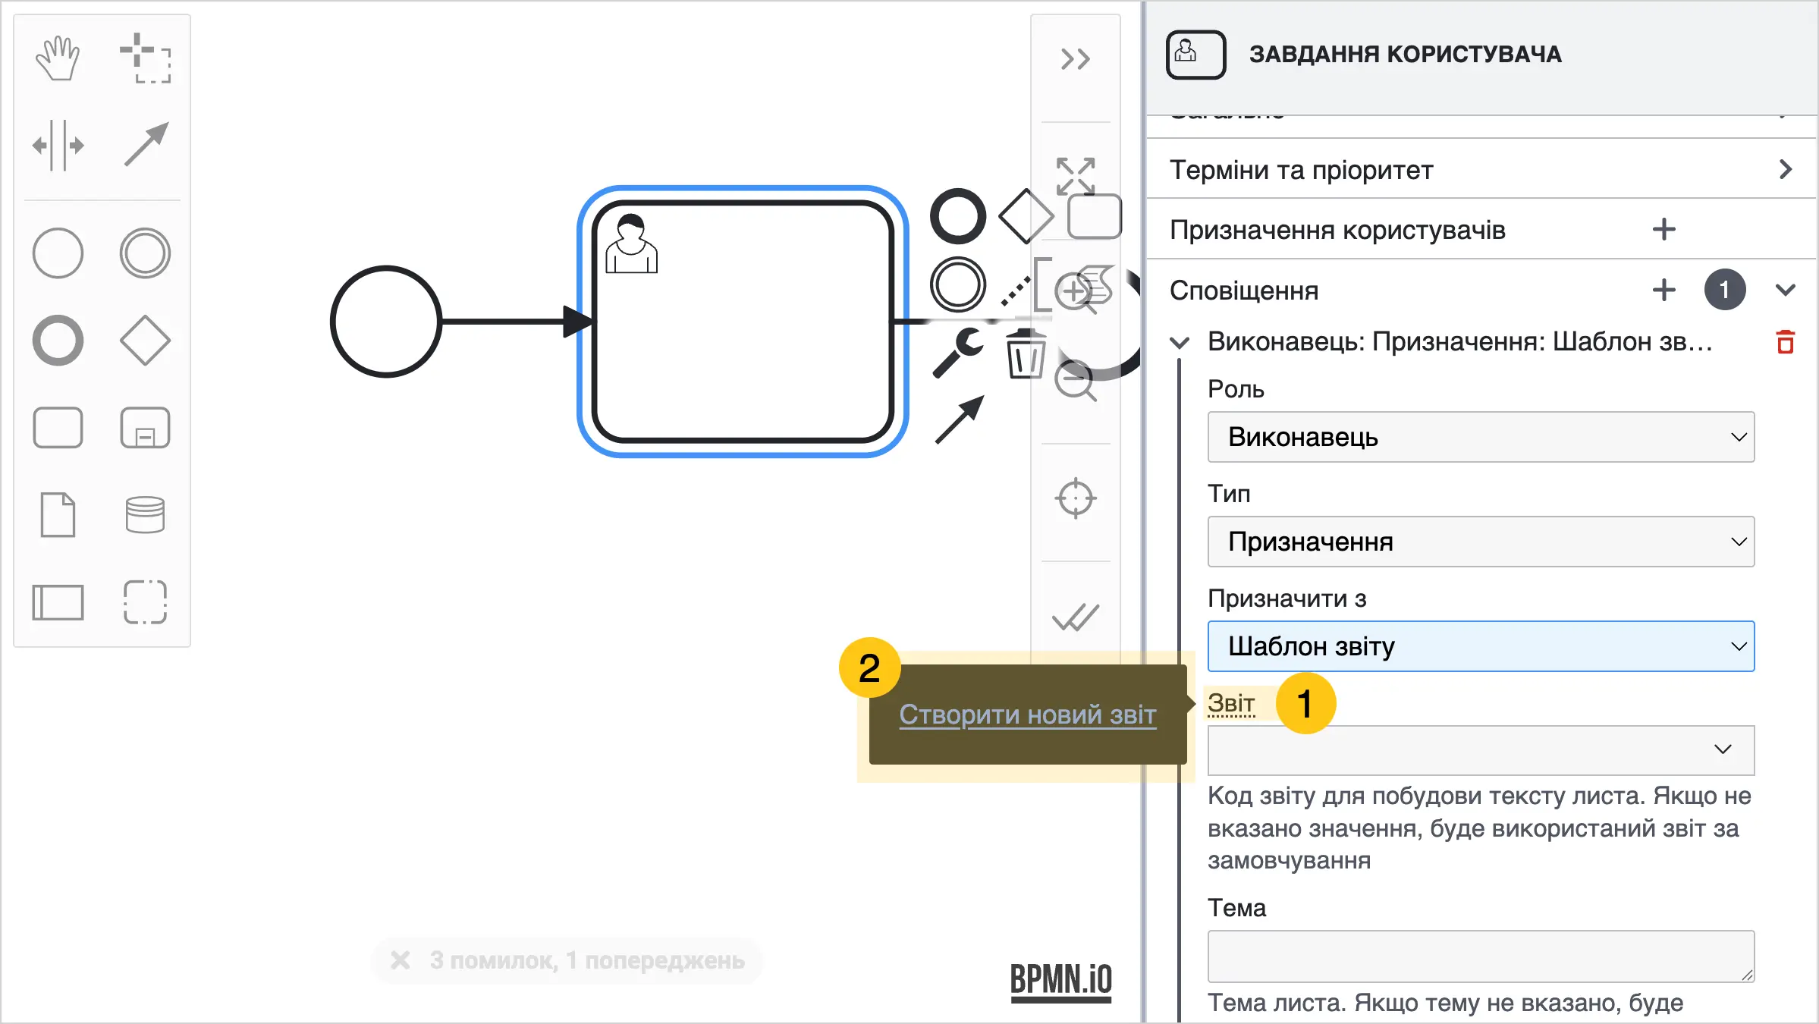This screenshot has width=1819, height=1024.
Task: Append end event from context pad
Action: tap(958, 216)
